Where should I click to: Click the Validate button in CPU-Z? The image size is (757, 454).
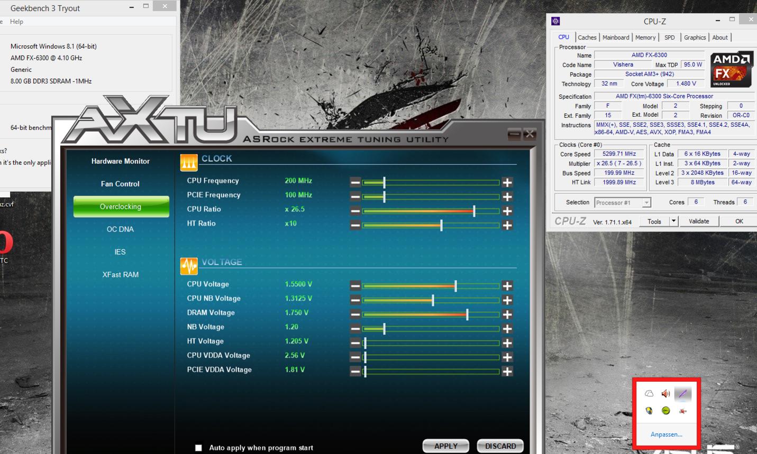tap(699, 221)
